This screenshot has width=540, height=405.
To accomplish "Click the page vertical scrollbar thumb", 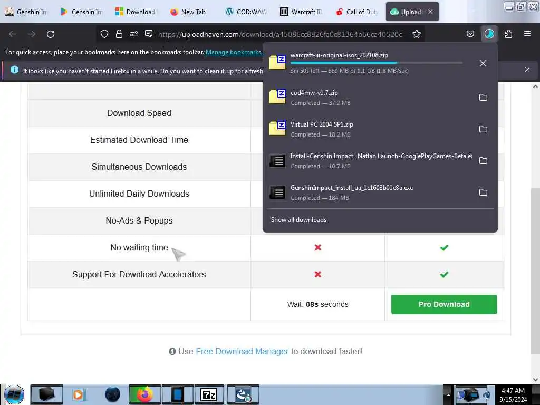I will (535, 271).
